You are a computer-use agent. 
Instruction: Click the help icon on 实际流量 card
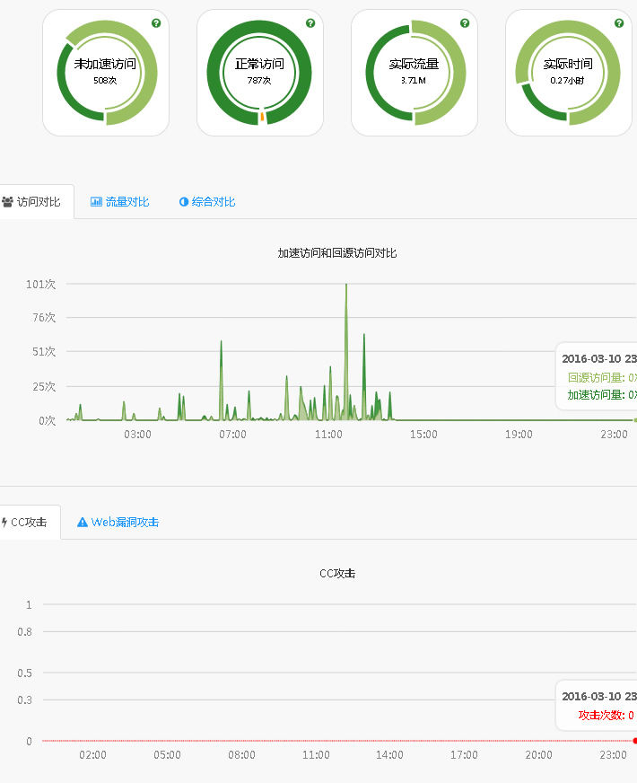[465, 23]
